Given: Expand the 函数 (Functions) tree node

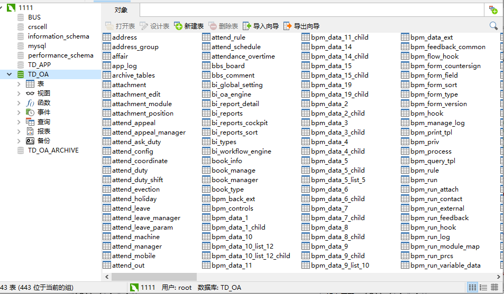Looking at the screenshot, I should pos(19,103).
